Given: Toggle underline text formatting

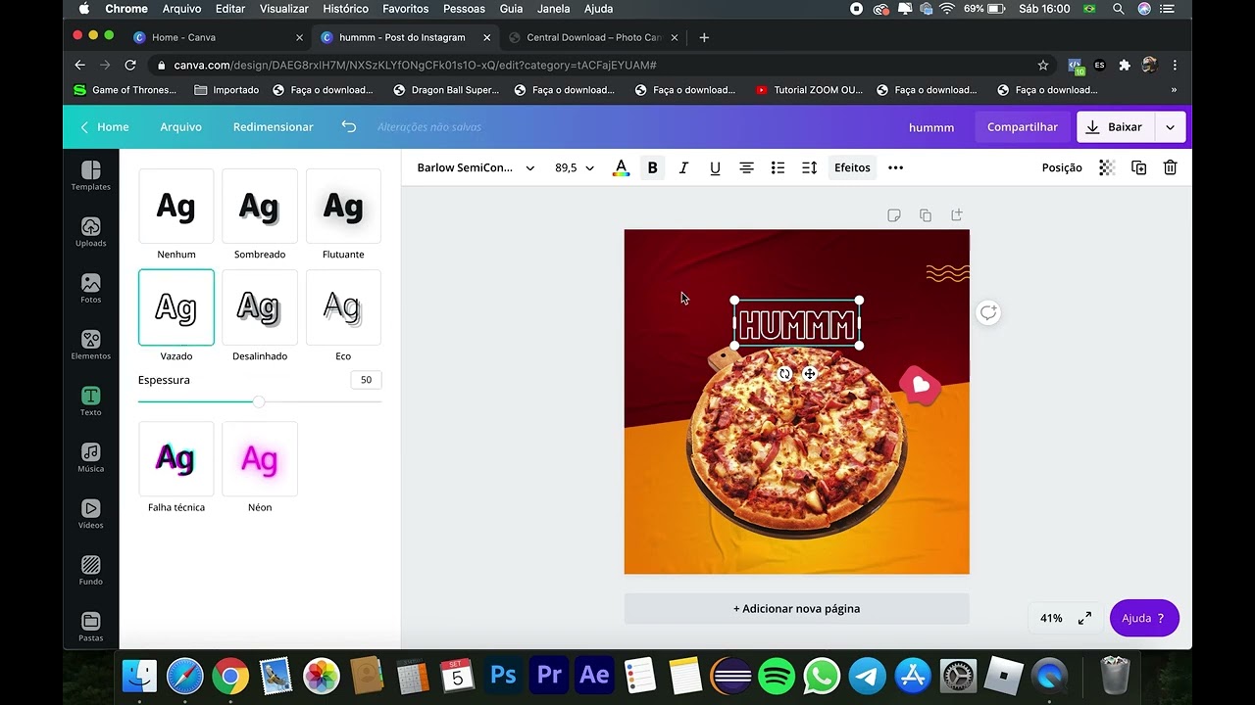Looking at the screenshot, I should pos(715,167).
